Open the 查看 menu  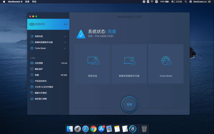[x=27, y=1]
